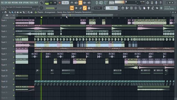Mute Track 6 via its green dot

point(14,52)
